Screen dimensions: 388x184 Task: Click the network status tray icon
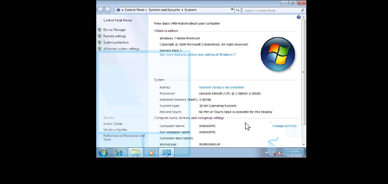tap(273, 153)
